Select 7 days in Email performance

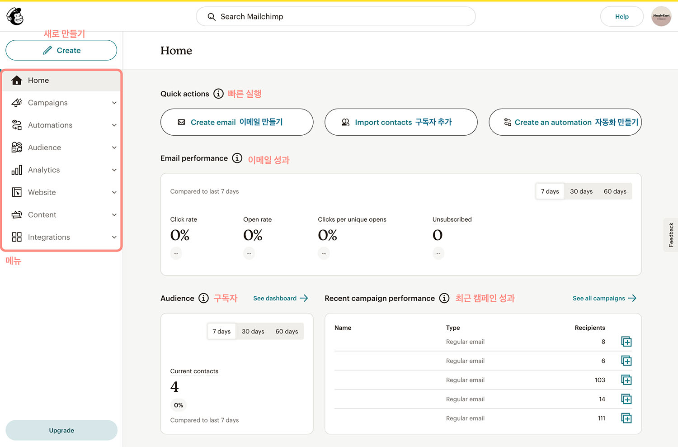pyautogui.click(x=550, y=191)
